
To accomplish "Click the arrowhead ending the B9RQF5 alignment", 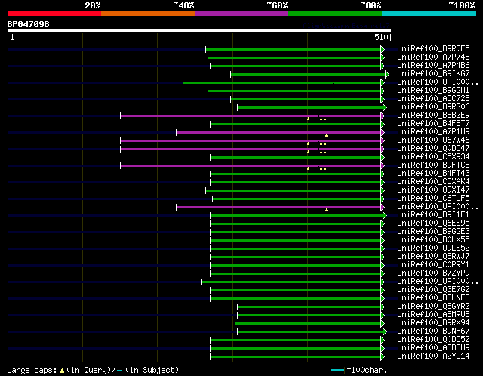I will coord(383,49).
